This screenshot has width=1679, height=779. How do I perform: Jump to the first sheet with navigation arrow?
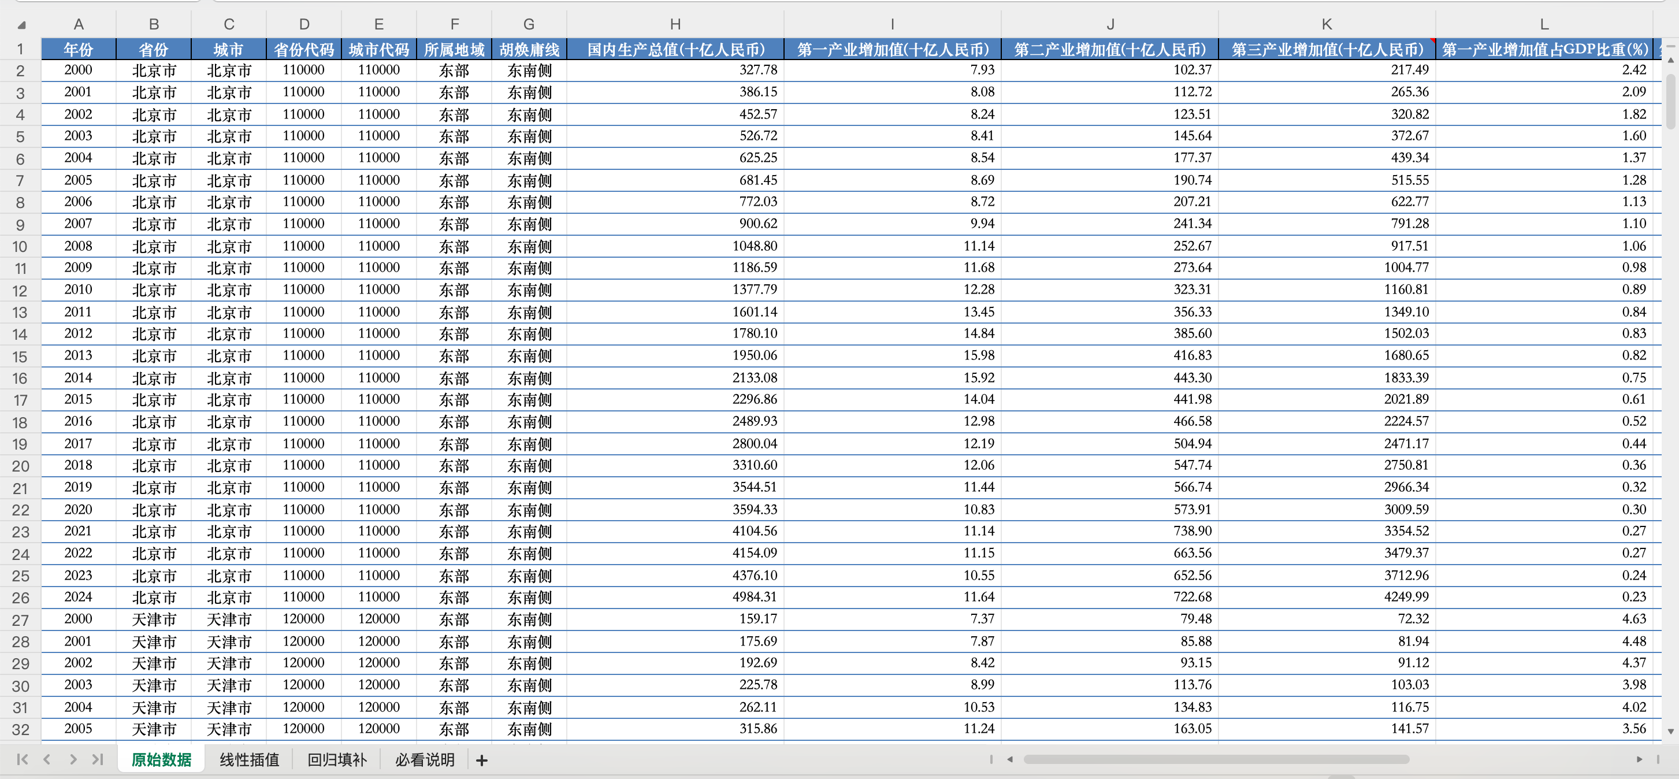pyautogui.click(x=22, y=759)
